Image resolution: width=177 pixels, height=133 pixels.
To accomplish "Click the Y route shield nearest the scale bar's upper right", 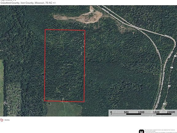I will click(x=164, y=104).
